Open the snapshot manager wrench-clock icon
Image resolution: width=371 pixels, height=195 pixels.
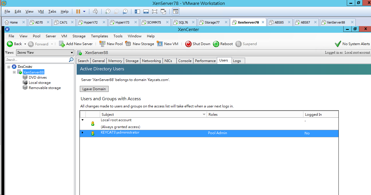tap(125, 11)
